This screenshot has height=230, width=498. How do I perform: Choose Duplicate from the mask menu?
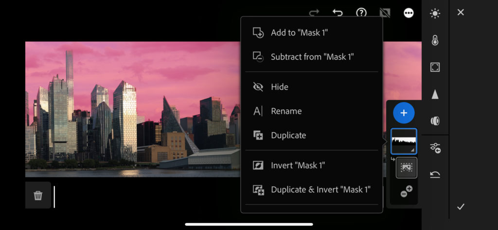(x=312, y=135)
